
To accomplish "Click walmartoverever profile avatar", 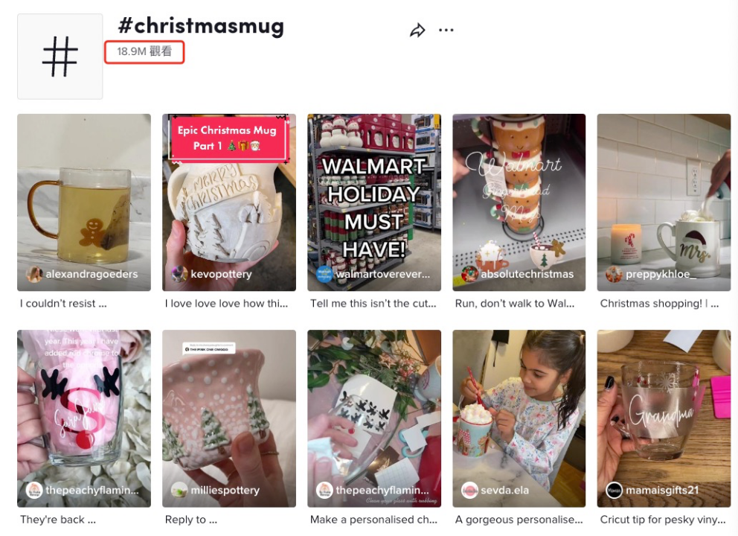I will pos(324,274).
